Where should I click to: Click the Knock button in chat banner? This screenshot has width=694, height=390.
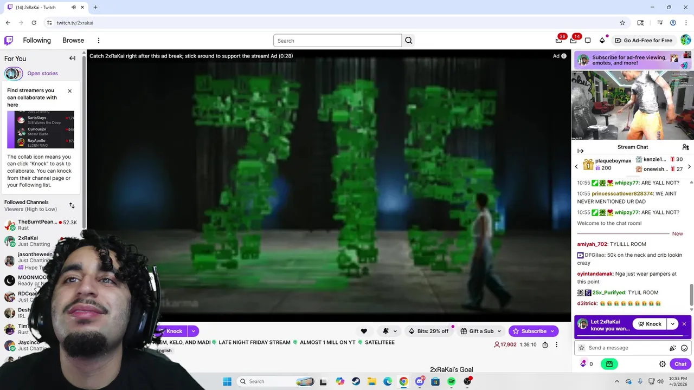point(650,324)
